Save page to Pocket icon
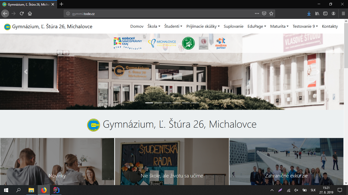The height and width of the screenshot is (195, 348). [264, 13]
